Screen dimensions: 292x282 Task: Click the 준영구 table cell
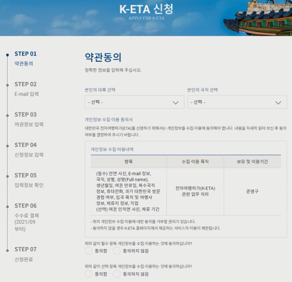point(252,192)
